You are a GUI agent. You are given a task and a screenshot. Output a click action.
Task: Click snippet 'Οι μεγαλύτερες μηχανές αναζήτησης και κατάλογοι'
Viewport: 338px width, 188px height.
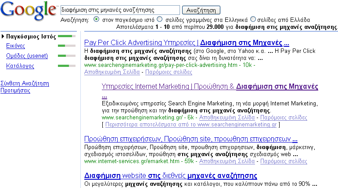[152, 184]
